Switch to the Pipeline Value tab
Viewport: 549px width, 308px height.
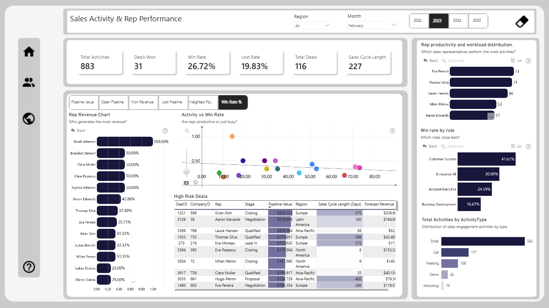[x=82, y=102]
